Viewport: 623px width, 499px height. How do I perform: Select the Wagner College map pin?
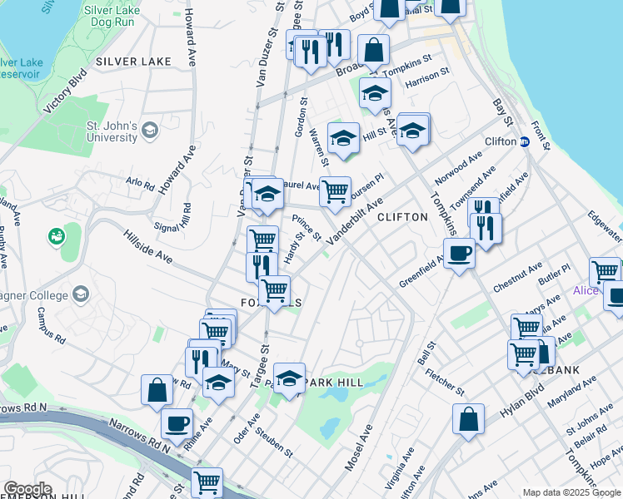[81, 294]
